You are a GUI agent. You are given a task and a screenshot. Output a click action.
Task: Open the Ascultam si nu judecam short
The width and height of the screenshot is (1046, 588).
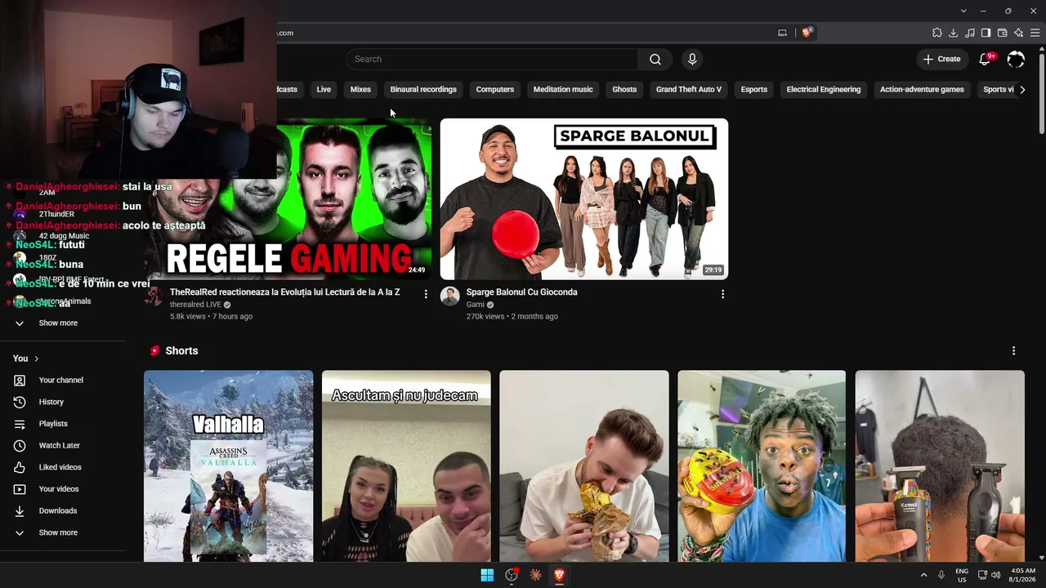pos(406,466)
